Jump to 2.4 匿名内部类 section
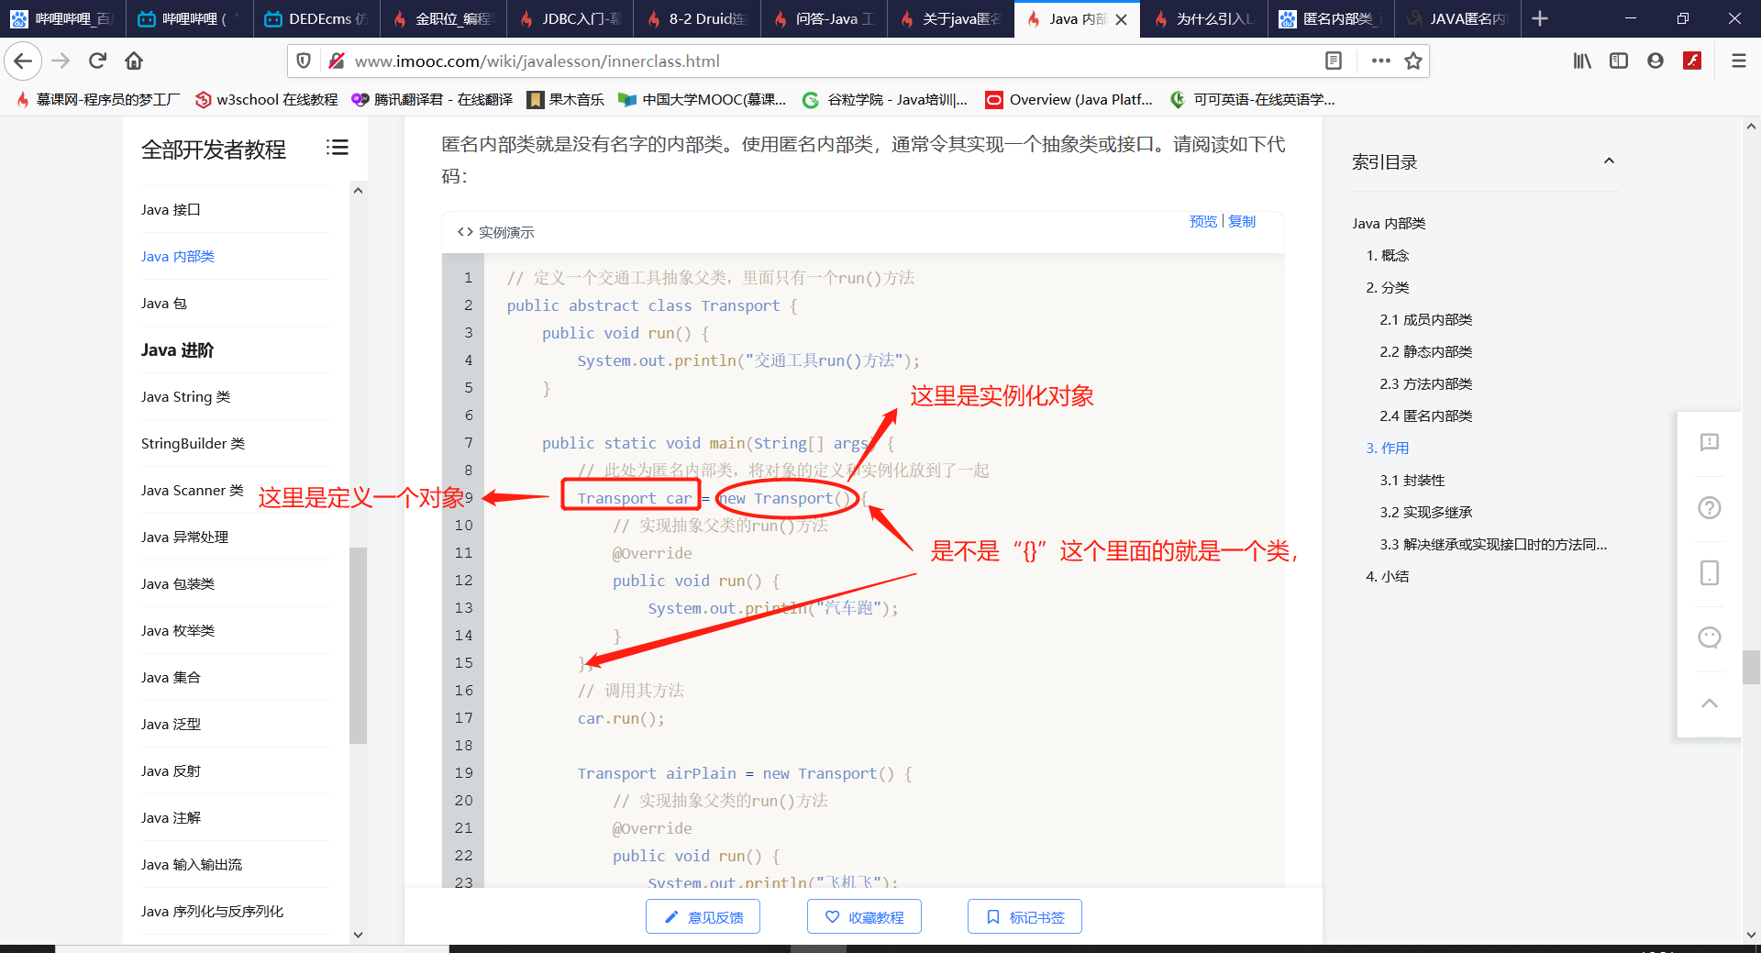 tap(1425, 416)
